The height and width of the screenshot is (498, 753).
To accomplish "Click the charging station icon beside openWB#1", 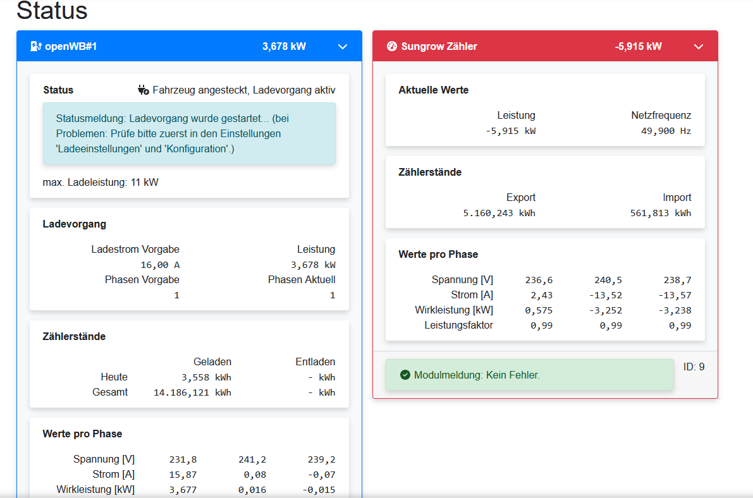I will pos(36,46).
